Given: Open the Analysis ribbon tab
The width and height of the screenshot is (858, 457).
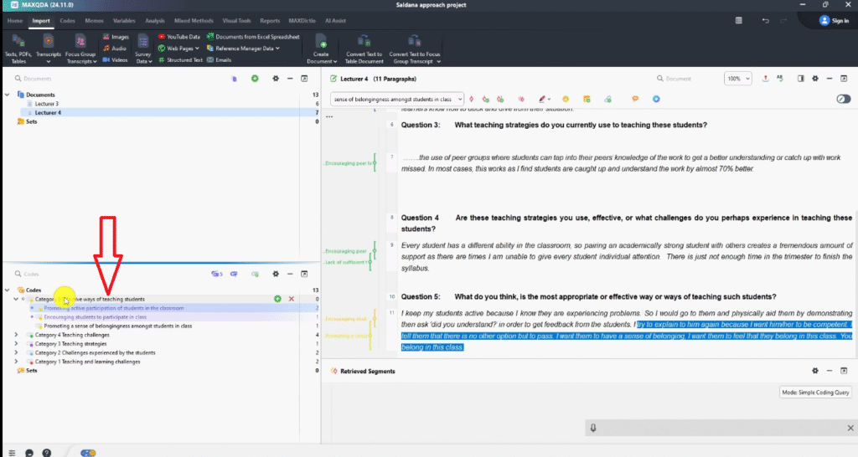Looking at the screenshot, I should pos(154,19).
